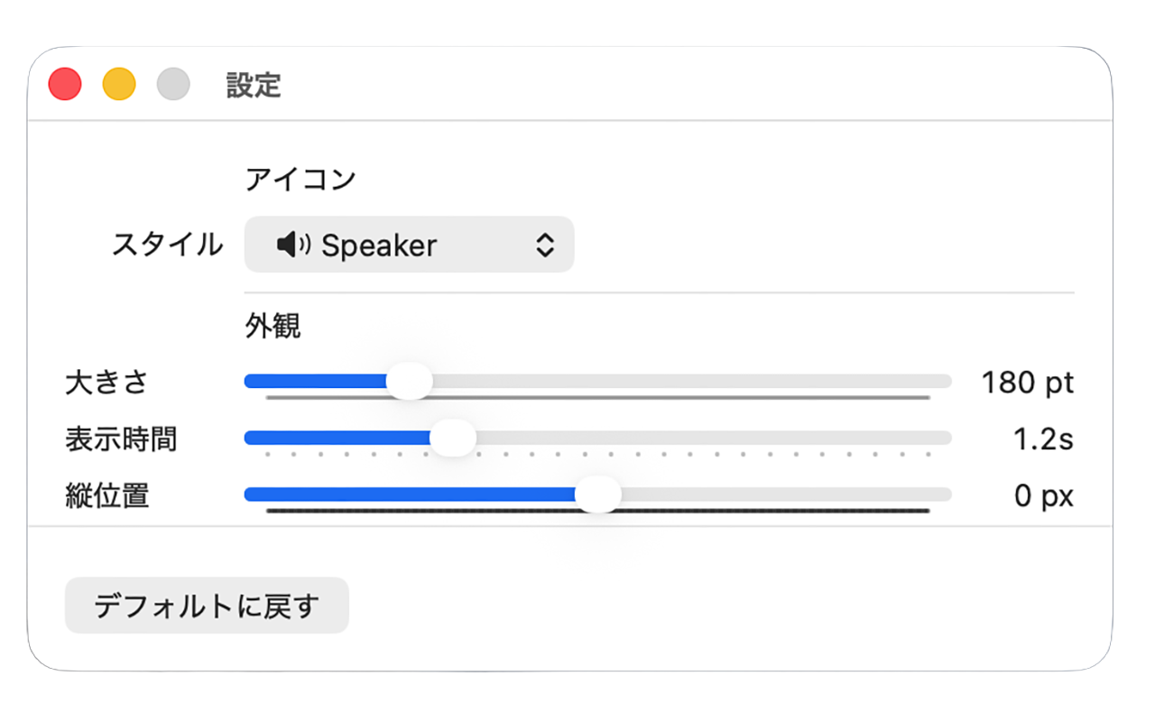Click the アイコン section heading
1155x722 pixels.
point(300,180)
